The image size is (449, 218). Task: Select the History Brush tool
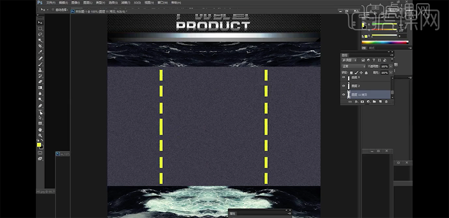point(40,76)
